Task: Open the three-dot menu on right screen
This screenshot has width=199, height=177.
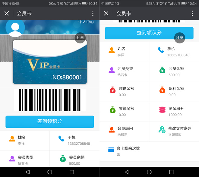Action: [192, 13]
